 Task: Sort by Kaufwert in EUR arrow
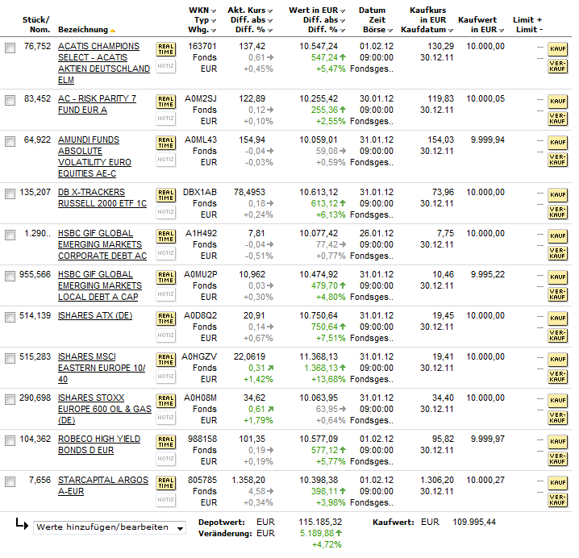501,31
